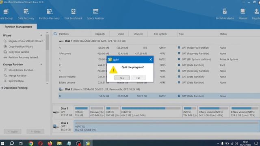The image size is (260, 146).
Task: Sort by Unused column header
Action: coord(138,34)
